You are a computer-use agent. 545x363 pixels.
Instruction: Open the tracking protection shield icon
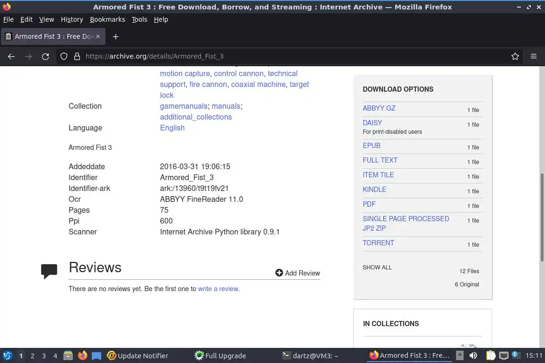pyautogui.click(x=63, y=56)
